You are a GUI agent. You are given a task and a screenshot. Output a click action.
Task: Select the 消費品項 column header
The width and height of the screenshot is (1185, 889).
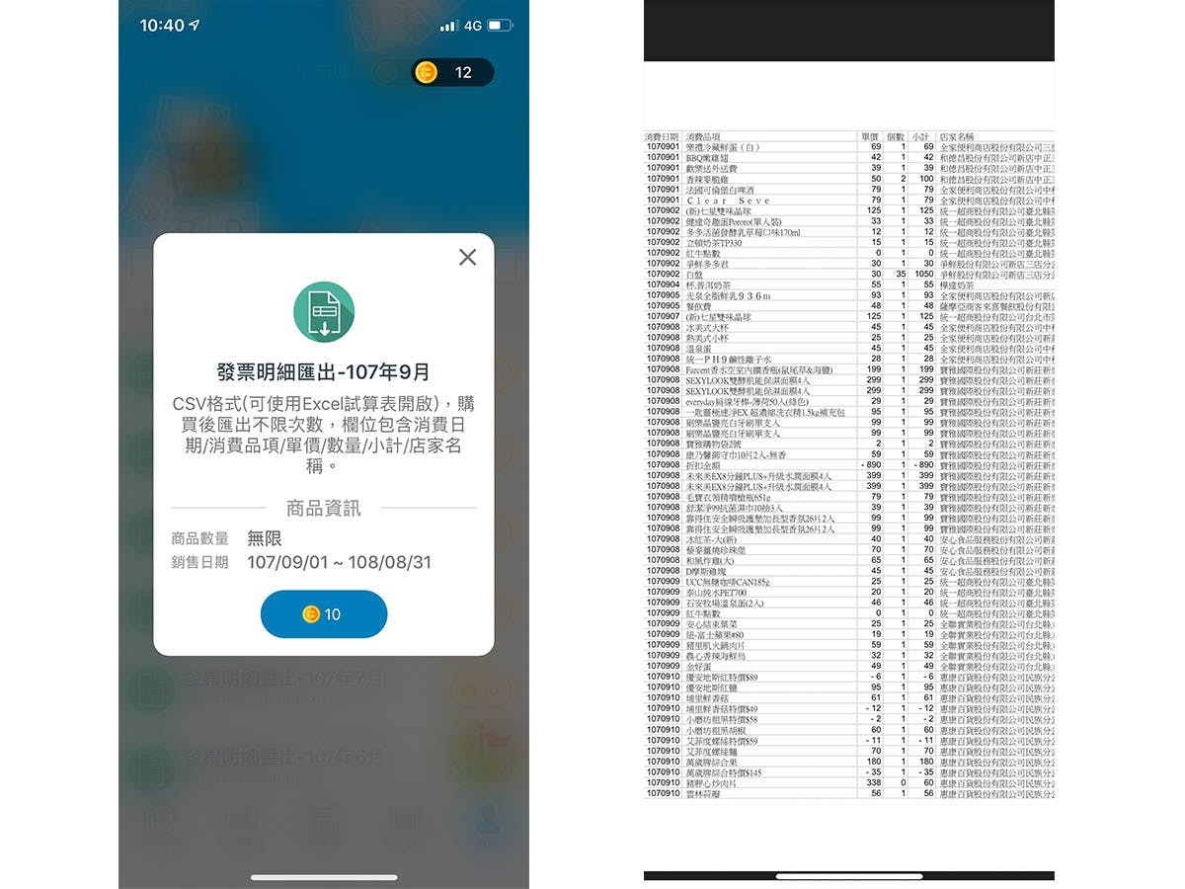(x=704, y=136)
